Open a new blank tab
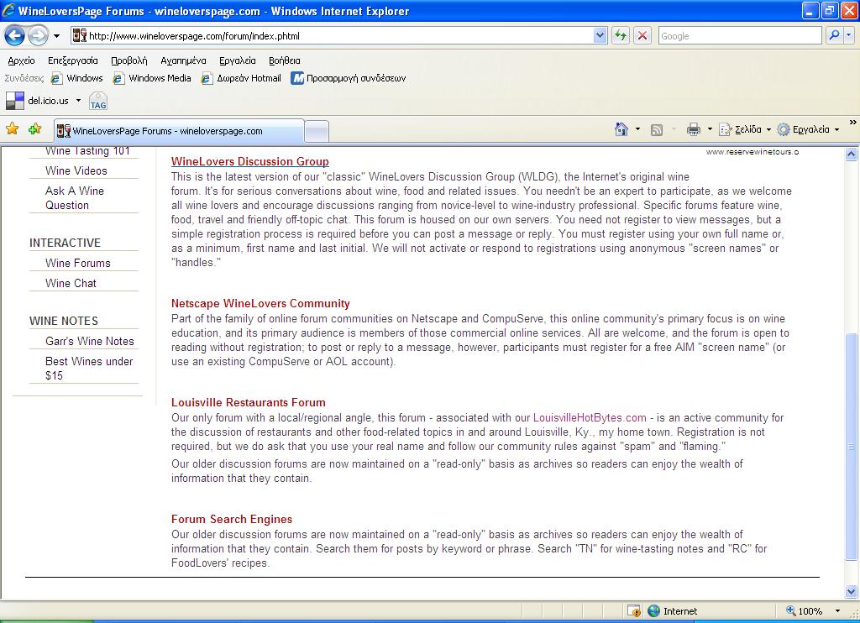This screenshot has width=860, height=623. click(x=317, y=132)
